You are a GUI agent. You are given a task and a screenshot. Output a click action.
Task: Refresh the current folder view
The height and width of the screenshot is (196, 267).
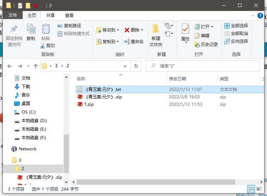pos(136,66)
